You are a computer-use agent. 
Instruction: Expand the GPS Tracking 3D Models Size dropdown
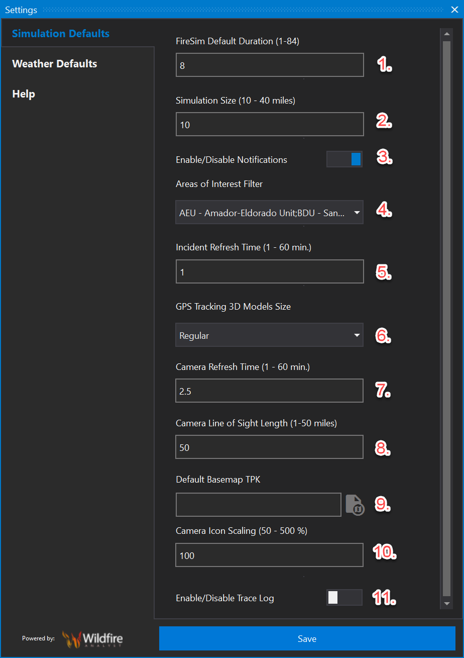point(269,335)
